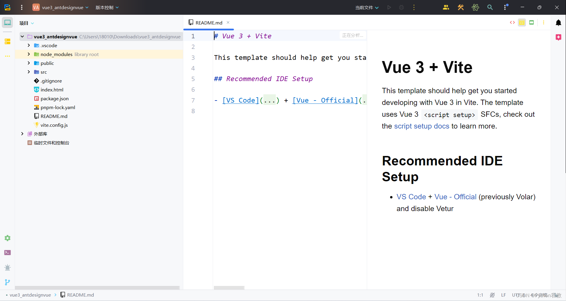This screenshot has width=566, height=301.
Task: Open the Notifications bell
Action: [558, 23]
